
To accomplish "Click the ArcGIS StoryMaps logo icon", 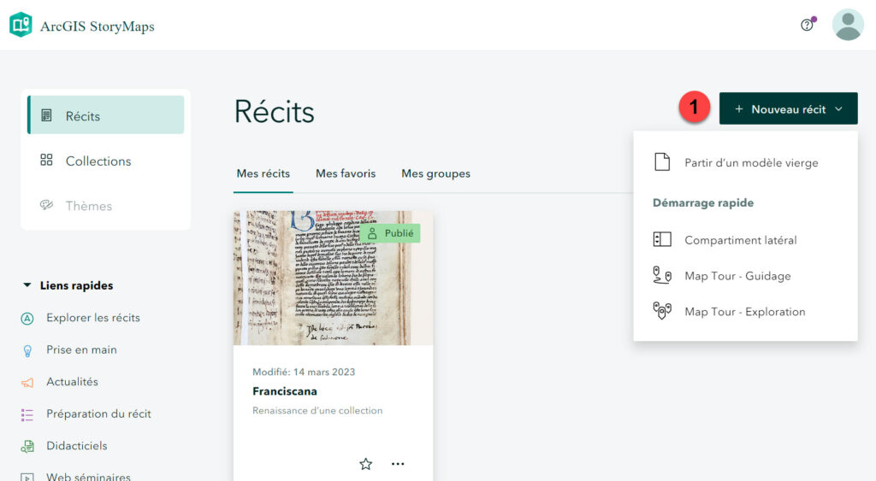I will (x=21, y=25).
